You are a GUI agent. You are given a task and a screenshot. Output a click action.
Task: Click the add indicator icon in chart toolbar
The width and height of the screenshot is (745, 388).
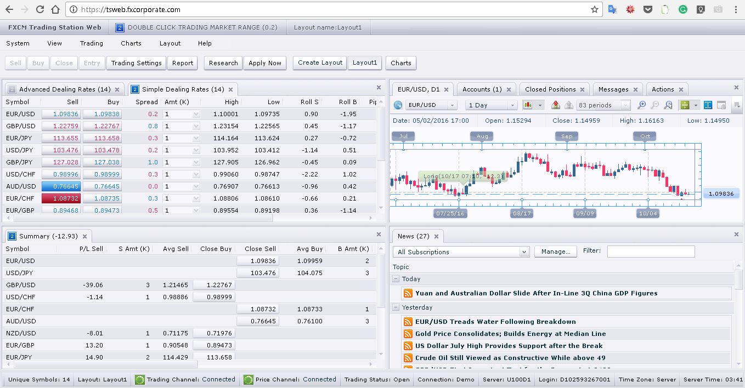coord(556,105)
